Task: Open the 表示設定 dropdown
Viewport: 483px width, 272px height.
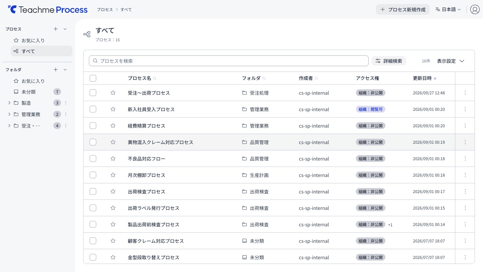Action: (451, 61)
